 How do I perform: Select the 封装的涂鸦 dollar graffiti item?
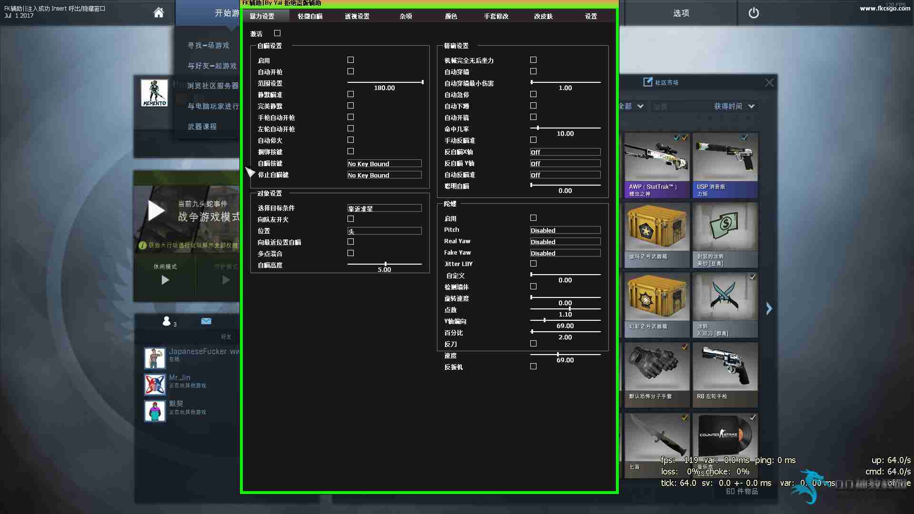coord(725,235)
